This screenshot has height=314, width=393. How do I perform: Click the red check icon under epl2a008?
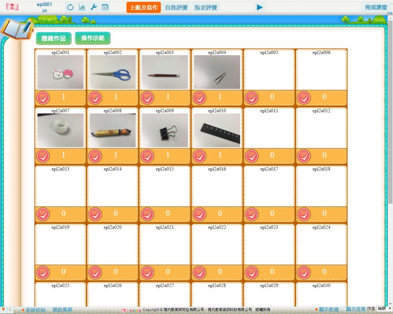coord(95,156)
